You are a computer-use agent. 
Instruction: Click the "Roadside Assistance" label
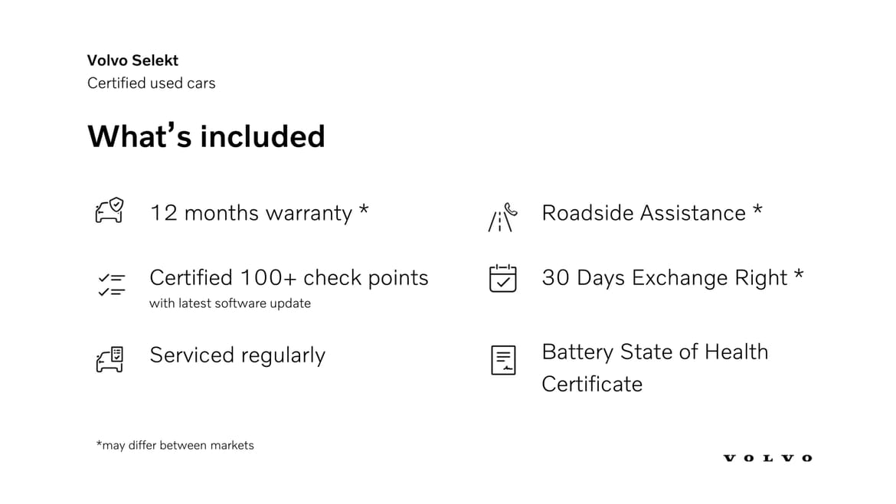click(643, 213)
